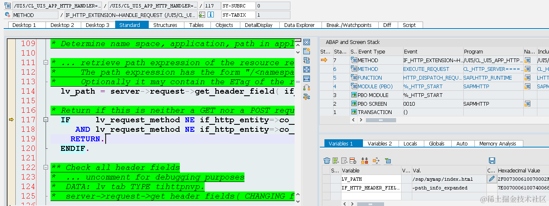
Task: Click %_HTTP_START event in MODULE (PBO) row
Action: click(423, 87)
